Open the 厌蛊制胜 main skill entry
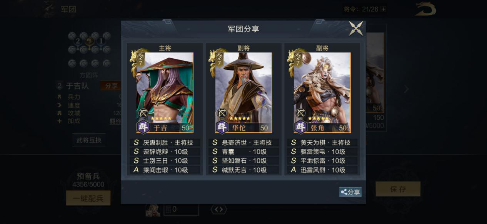The width and height of the screenshot is (487, 224). tap(165, 142)
